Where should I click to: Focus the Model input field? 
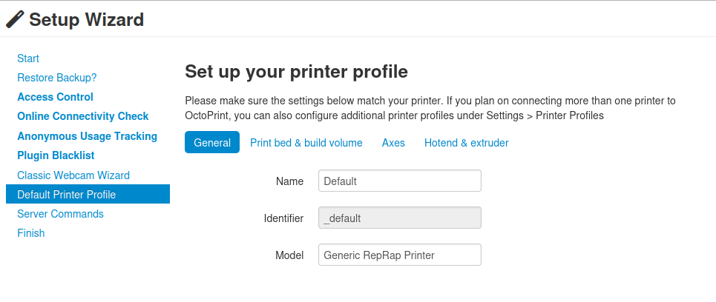click(x=400, y=255)
